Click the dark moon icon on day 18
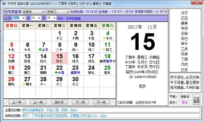Screen dimensions: 204x122 [101, 61]
